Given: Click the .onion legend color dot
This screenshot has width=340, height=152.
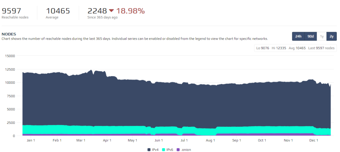Looking at the screenshot, I should pos(178,150).
